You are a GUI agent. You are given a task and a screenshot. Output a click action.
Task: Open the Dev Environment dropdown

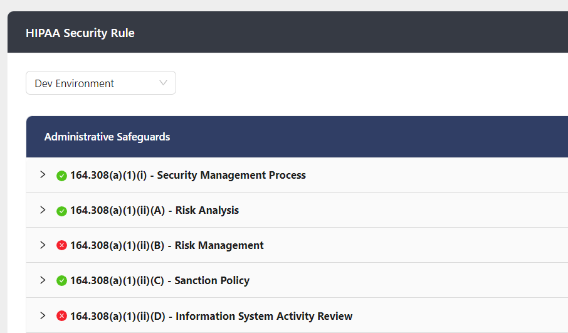pos(100,83)
